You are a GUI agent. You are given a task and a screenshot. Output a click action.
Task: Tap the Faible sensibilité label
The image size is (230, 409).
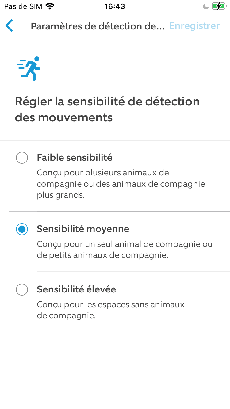pos(75,158)
